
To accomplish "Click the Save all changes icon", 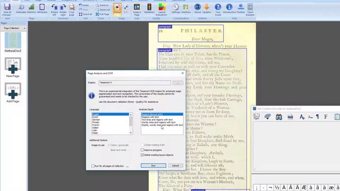I will [7, 7].
